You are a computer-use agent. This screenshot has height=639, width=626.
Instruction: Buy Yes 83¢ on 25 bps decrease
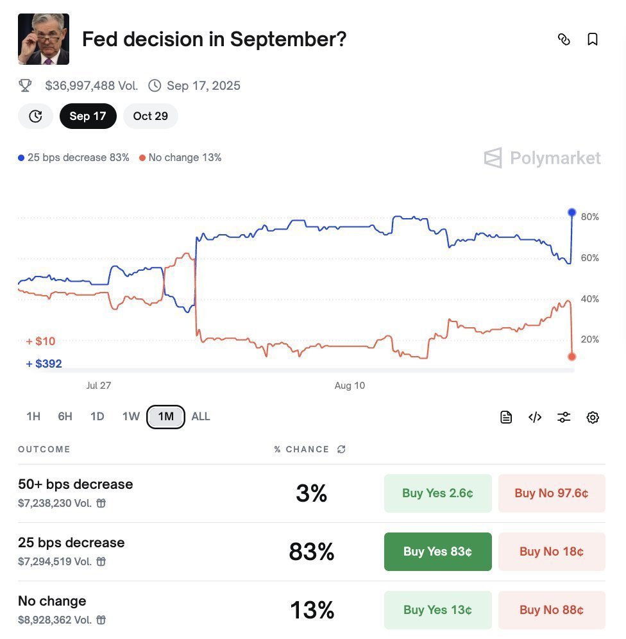point(437,552)
